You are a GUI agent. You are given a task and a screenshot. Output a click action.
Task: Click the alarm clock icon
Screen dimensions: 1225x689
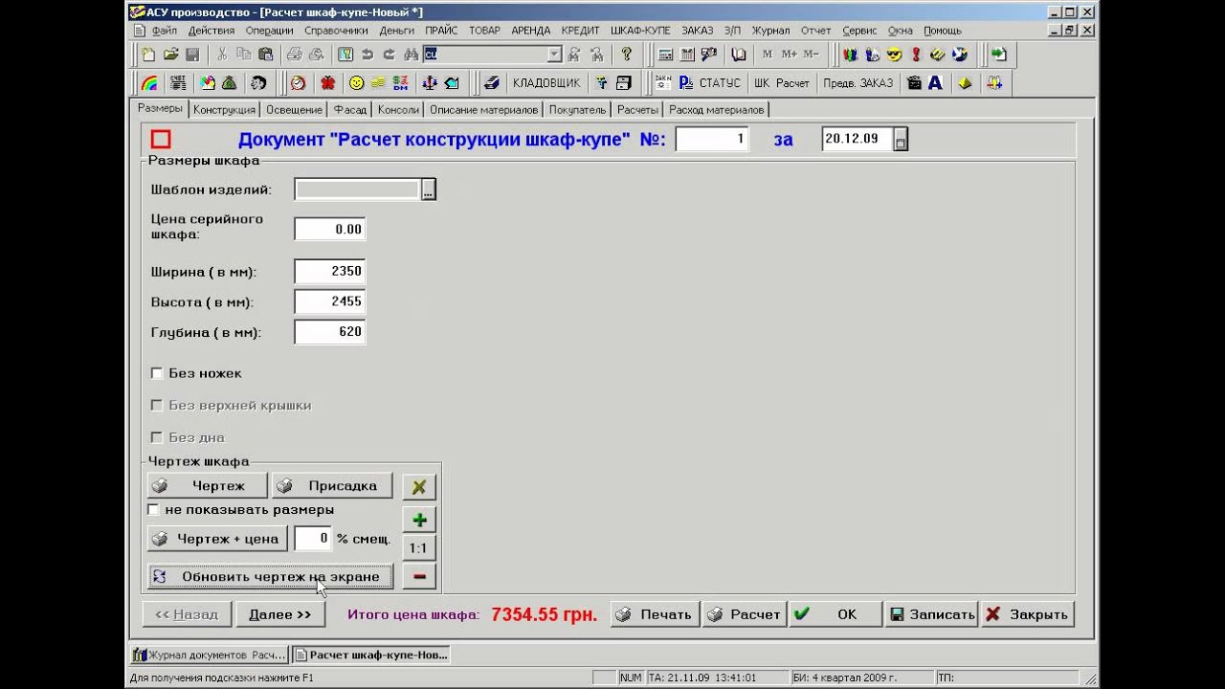pos(299,83)
